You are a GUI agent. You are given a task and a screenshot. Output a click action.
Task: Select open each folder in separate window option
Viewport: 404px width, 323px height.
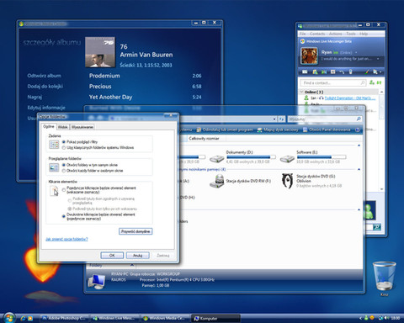click(x=64, y=171)
